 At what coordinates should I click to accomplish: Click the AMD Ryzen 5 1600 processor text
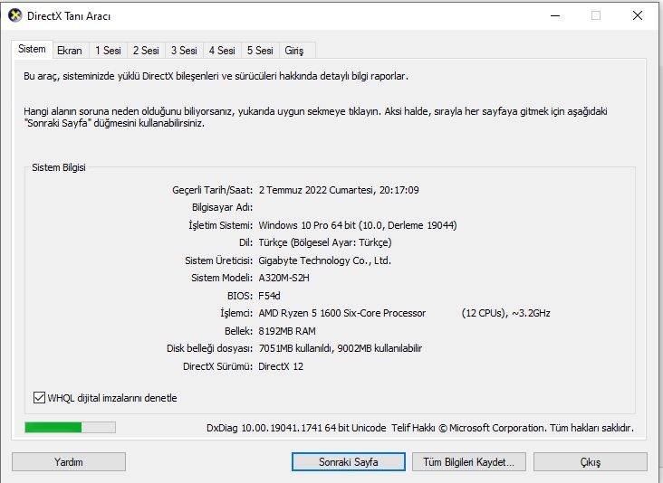click(x=341, y=313)
